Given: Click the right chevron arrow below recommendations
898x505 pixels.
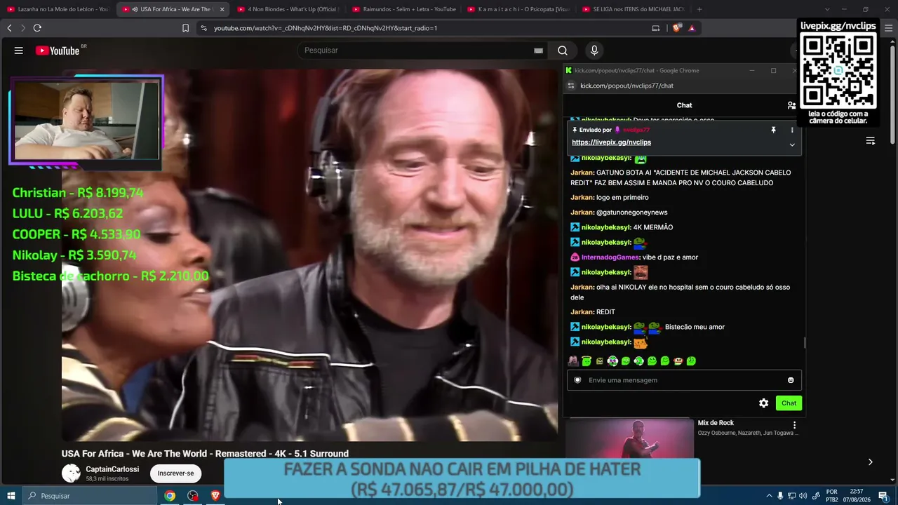Looking at the screenshot, I should (x=870, y=462).
